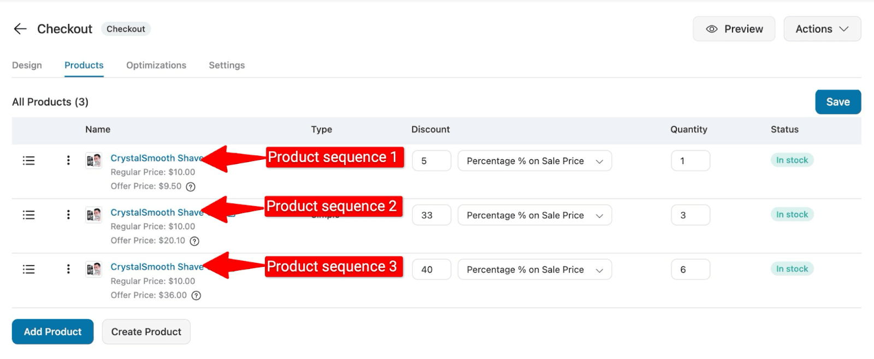The height and width of the screenshot is (359, 874).
Task: Expand discount type dropdown in first row
Action: (534, 161)
